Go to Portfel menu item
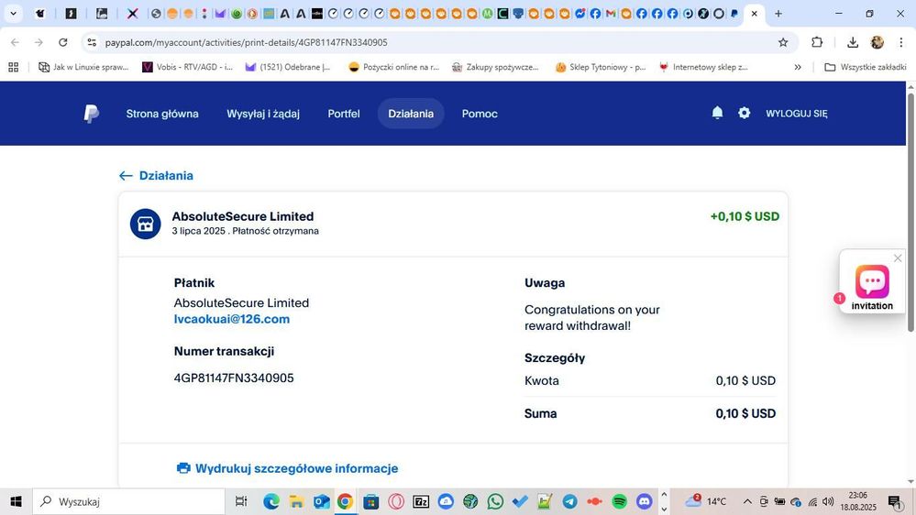 (344, 114)
